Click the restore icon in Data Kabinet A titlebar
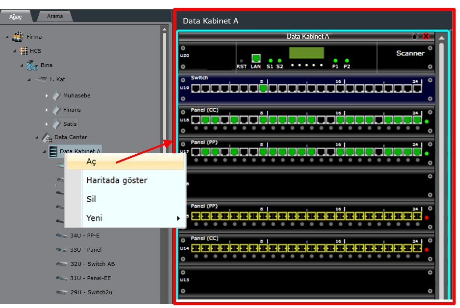460x308 pixels. point(415,36)
